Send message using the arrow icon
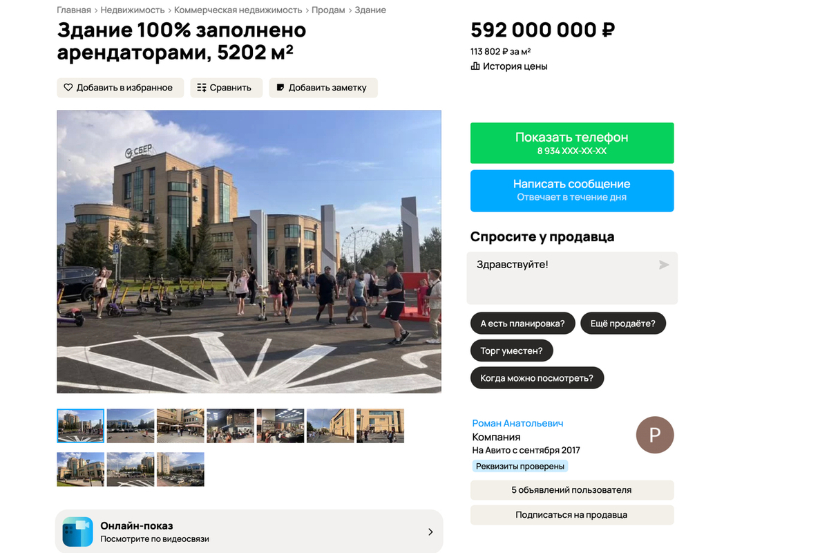The height and width of the screenshot is (553, 829). pos(664,265)
